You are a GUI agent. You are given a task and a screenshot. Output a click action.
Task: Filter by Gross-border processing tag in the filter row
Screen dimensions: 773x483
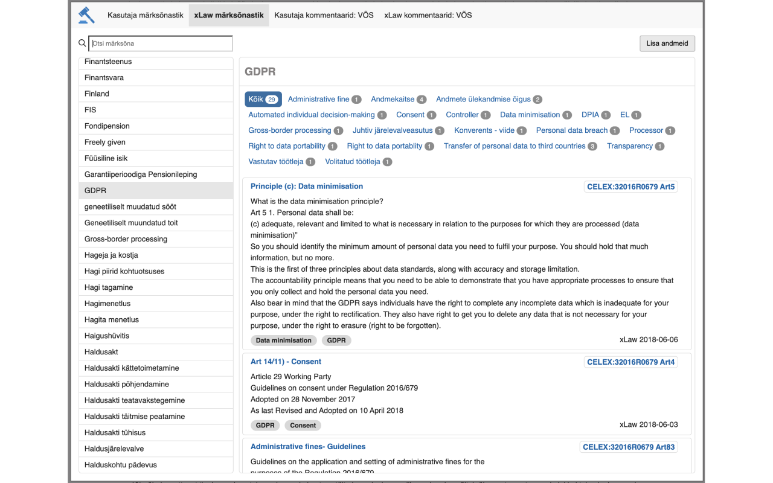[296, 130]
